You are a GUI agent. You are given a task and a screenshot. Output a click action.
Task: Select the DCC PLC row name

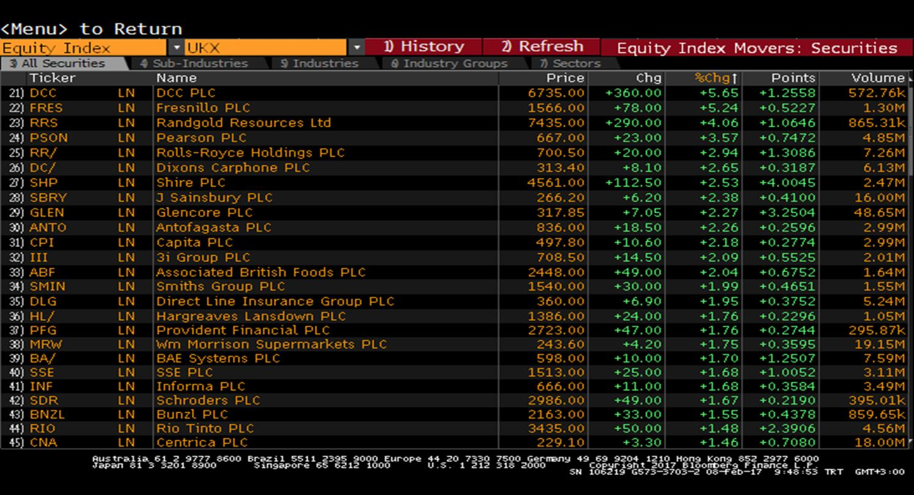pos(186,93)
